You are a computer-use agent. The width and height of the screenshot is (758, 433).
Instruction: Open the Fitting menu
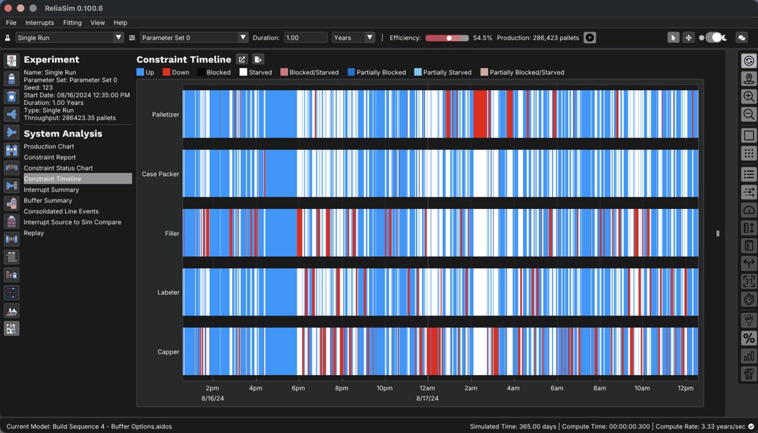(x=72, y=23)
